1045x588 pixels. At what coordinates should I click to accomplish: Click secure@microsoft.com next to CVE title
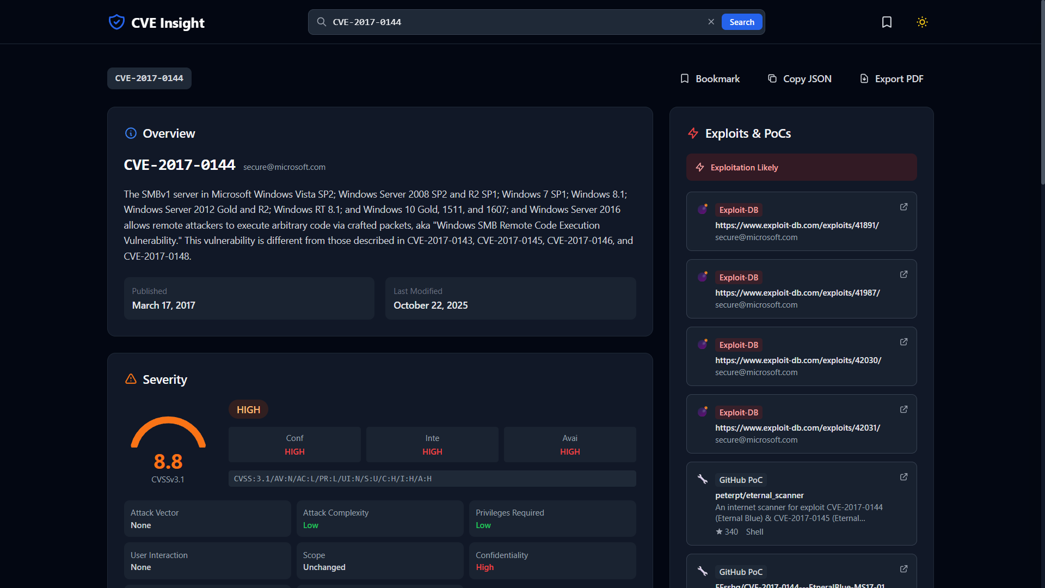[x=284, y=167]
